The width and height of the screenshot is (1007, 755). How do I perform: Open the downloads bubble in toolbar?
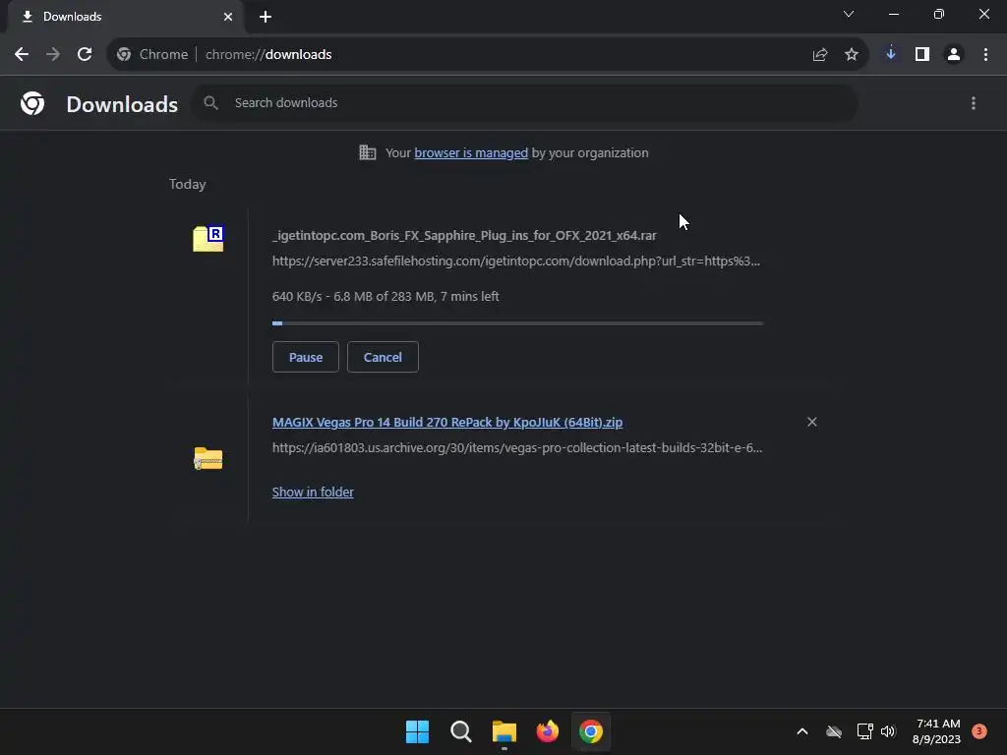click(891, 55)
